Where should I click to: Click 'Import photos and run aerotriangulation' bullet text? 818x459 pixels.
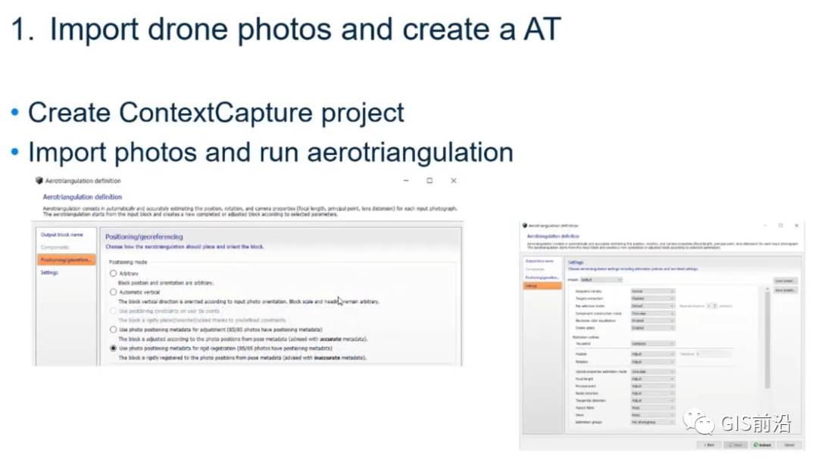tap(270, 152)
